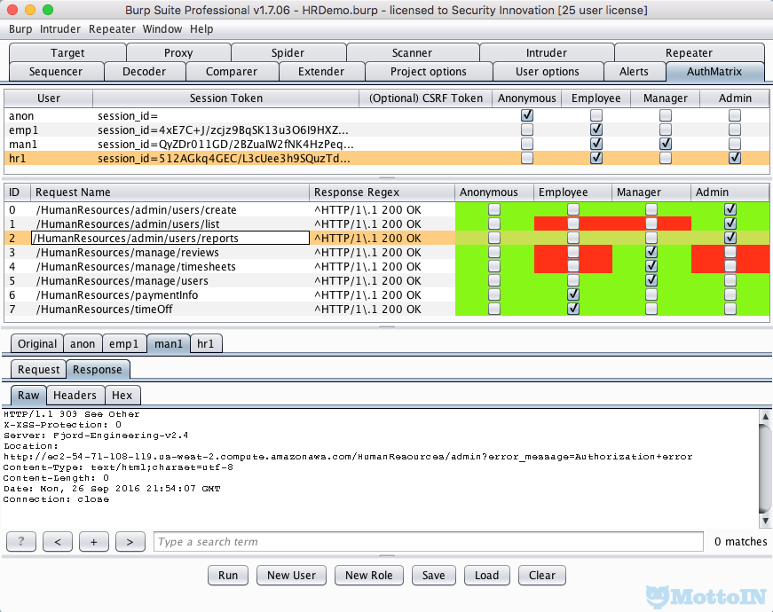Open the Help menu
Screen dimensions: 773x612
tap(201, 29)
